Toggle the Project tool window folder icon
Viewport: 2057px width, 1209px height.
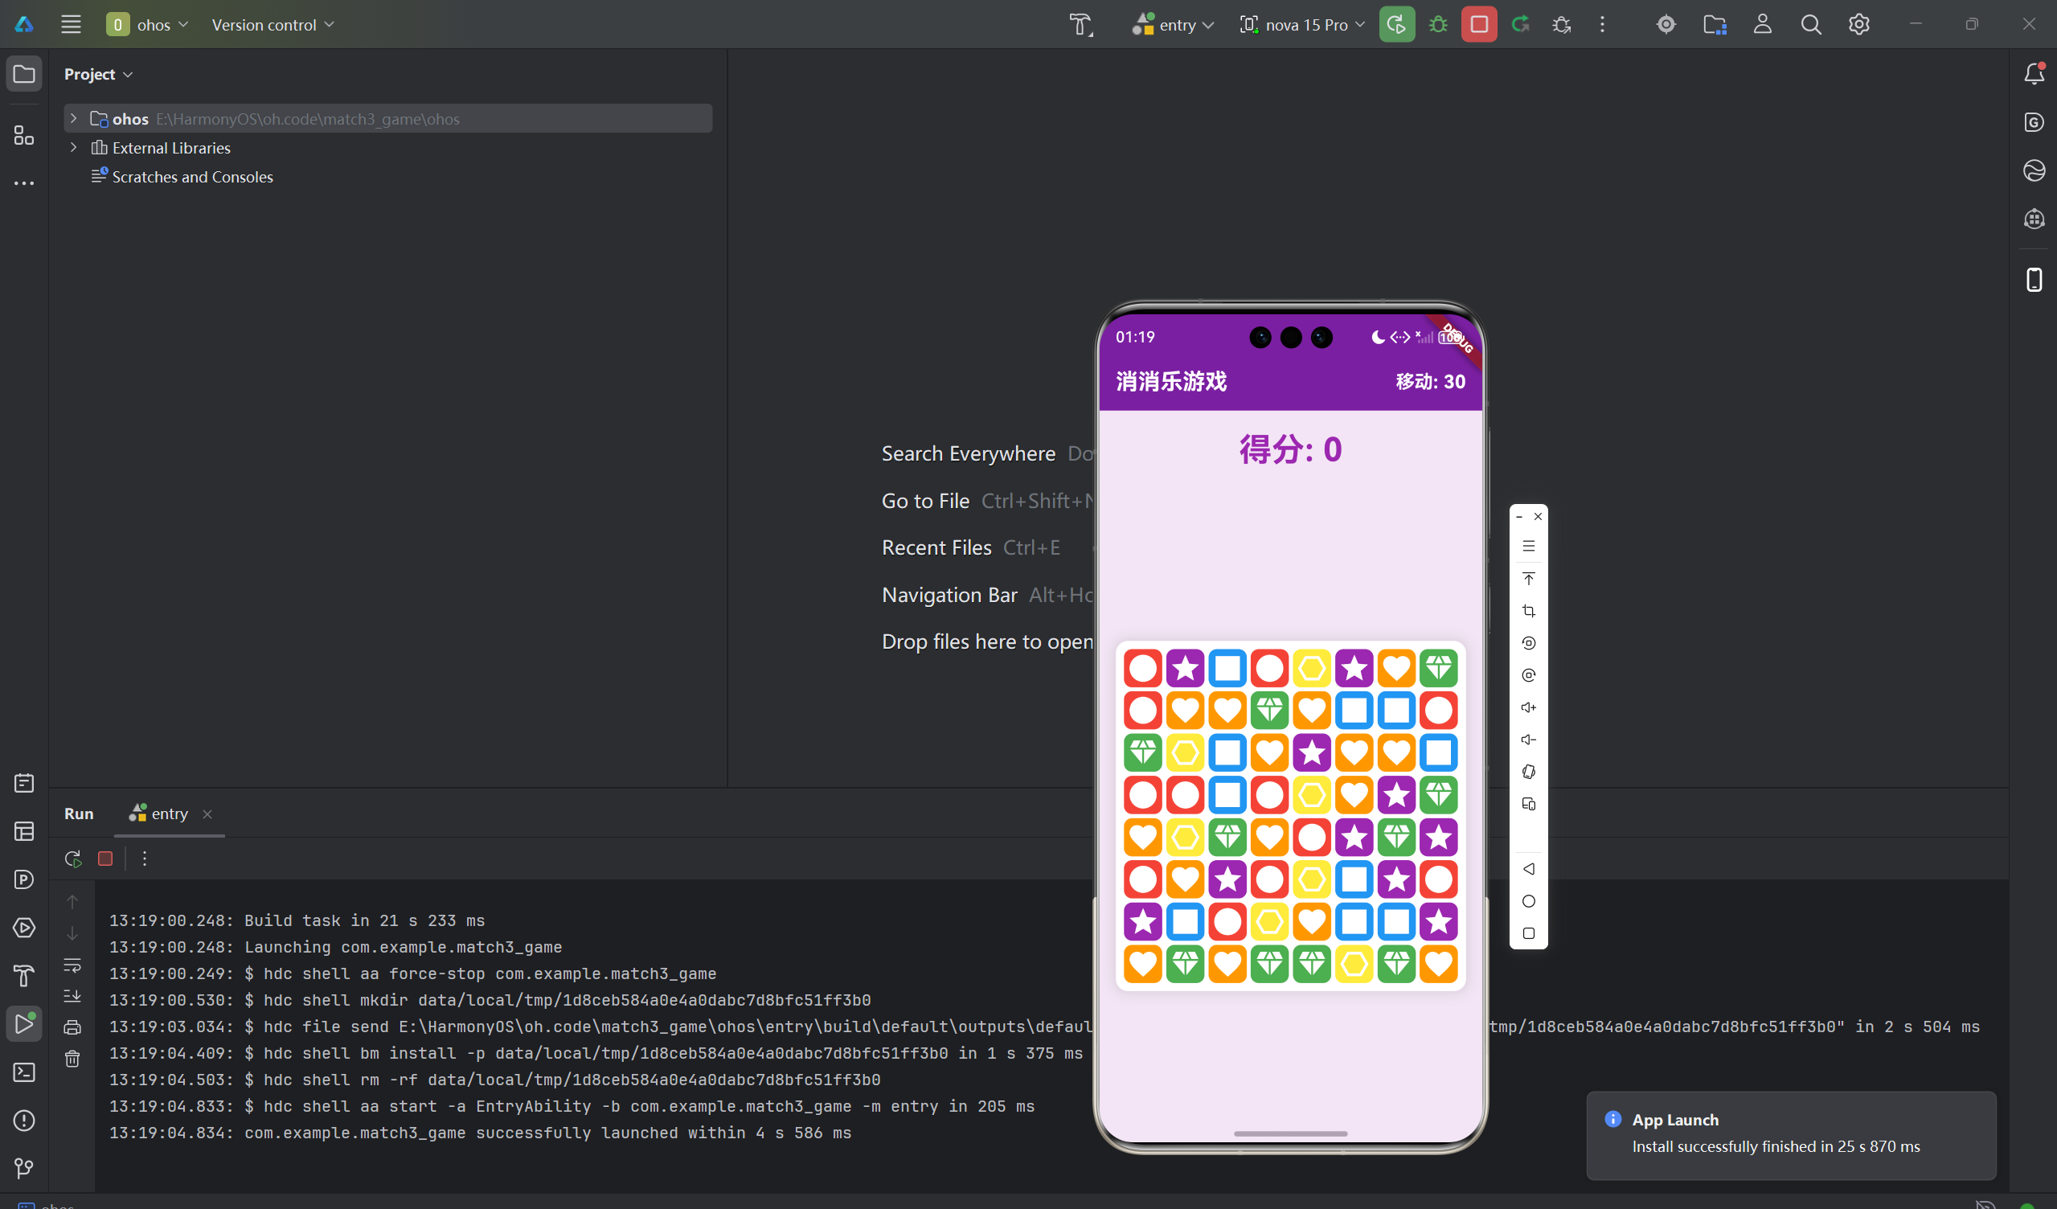23,73
